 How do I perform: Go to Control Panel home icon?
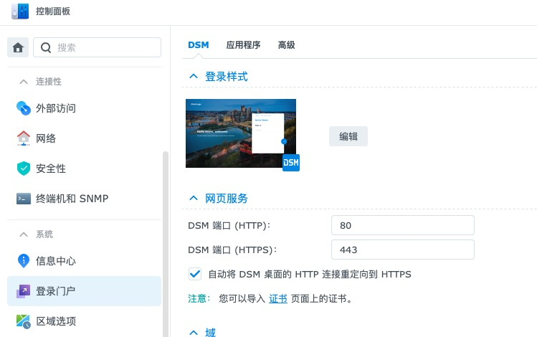[18, 47]
